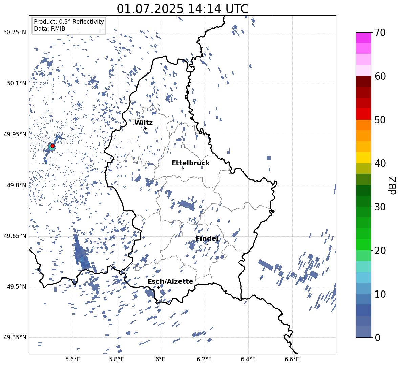This screenshot has height=366, width=401.
Task: Click the 49.35°N latitude label
Action: pyautogui.click(x=15, y=337)
